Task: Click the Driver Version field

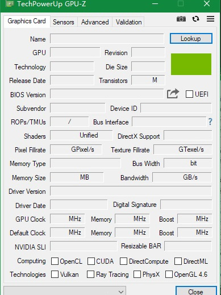Action: 131,191
